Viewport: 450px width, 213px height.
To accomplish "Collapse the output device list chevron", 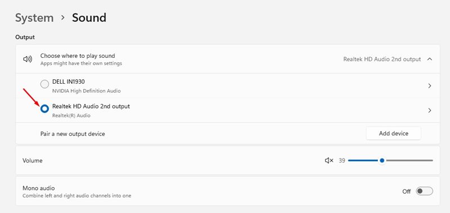I will point(430,59).
